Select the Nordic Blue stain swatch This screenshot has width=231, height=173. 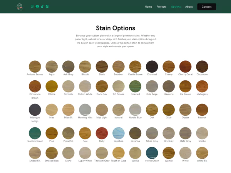[135, 110]
